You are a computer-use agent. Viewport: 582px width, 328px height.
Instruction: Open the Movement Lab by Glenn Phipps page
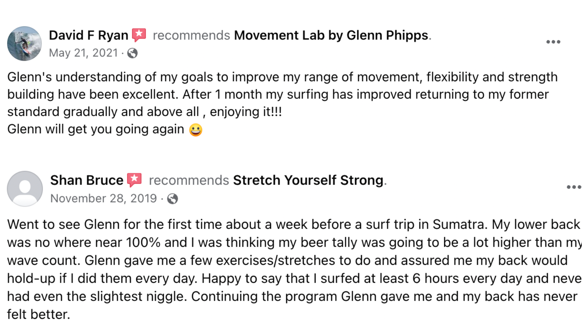[331, 35]
